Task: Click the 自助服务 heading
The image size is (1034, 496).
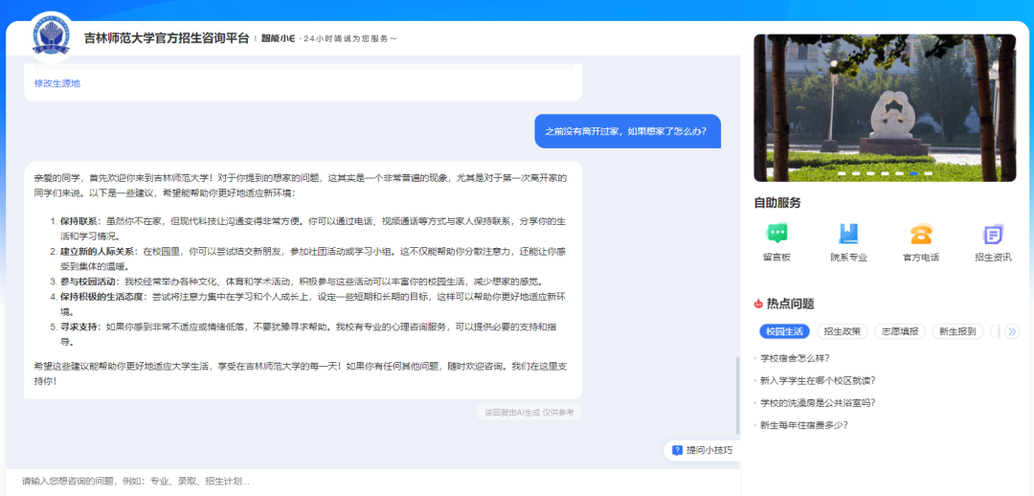Action: pyautogui.click(x=777, y=202)
